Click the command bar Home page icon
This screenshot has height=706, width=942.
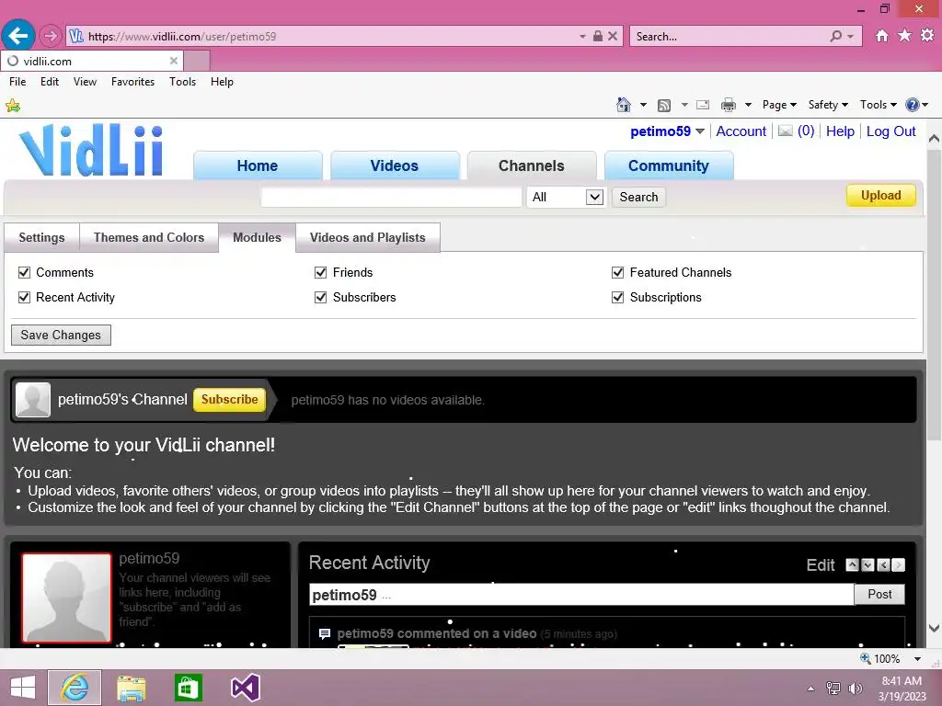pos(624,105)
